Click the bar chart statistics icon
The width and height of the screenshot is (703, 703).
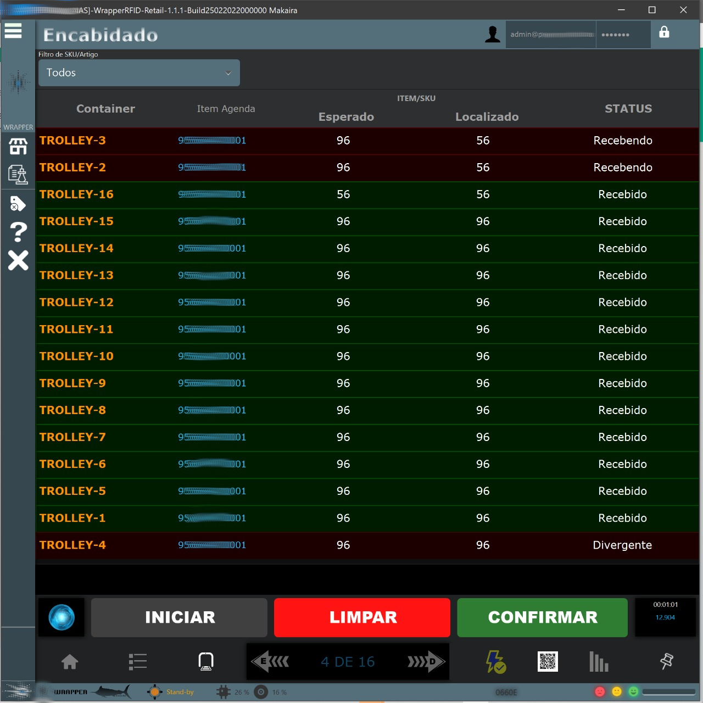(x=598, y=662)
